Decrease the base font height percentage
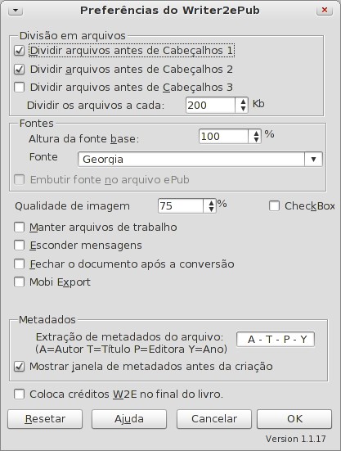 click(256, 140)
